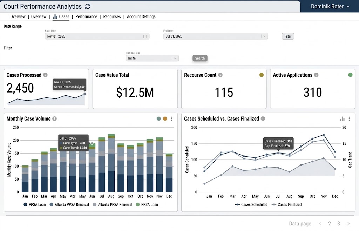359x231 pixels.
Task: Click the Jul point on Cases Finalized line
Action: (278, 153)
